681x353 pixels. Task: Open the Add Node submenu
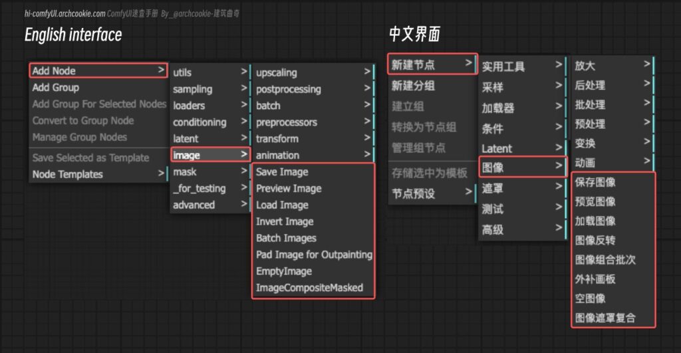(x=98, y=70)
